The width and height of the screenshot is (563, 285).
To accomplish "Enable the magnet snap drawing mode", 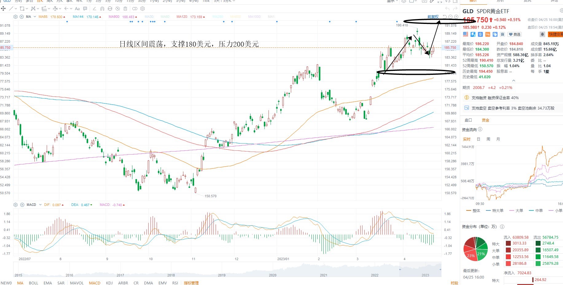I will pos(102,9).
